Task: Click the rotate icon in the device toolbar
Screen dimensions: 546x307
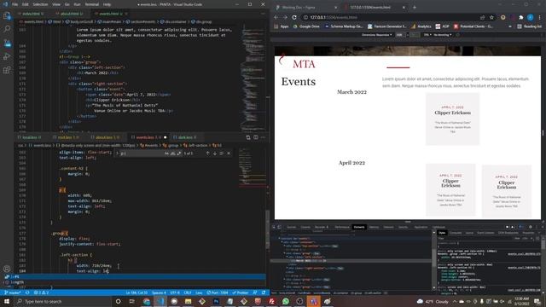Action: [x=458, y=35]
